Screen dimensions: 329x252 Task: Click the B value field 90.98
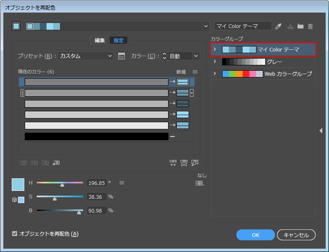pos(97,211)
